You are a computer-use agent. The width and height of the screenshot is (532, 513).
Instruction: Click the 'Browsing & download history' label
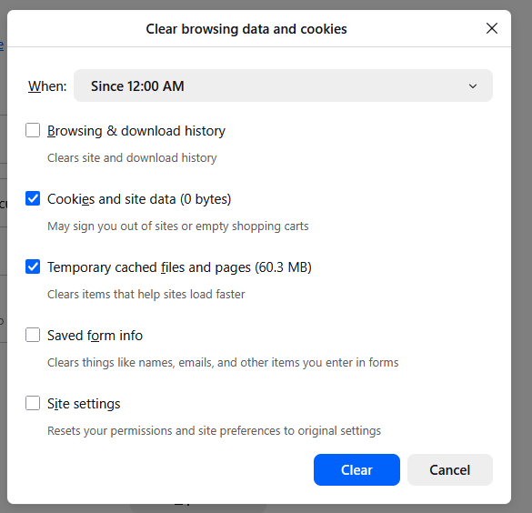(x=136, y=131)
